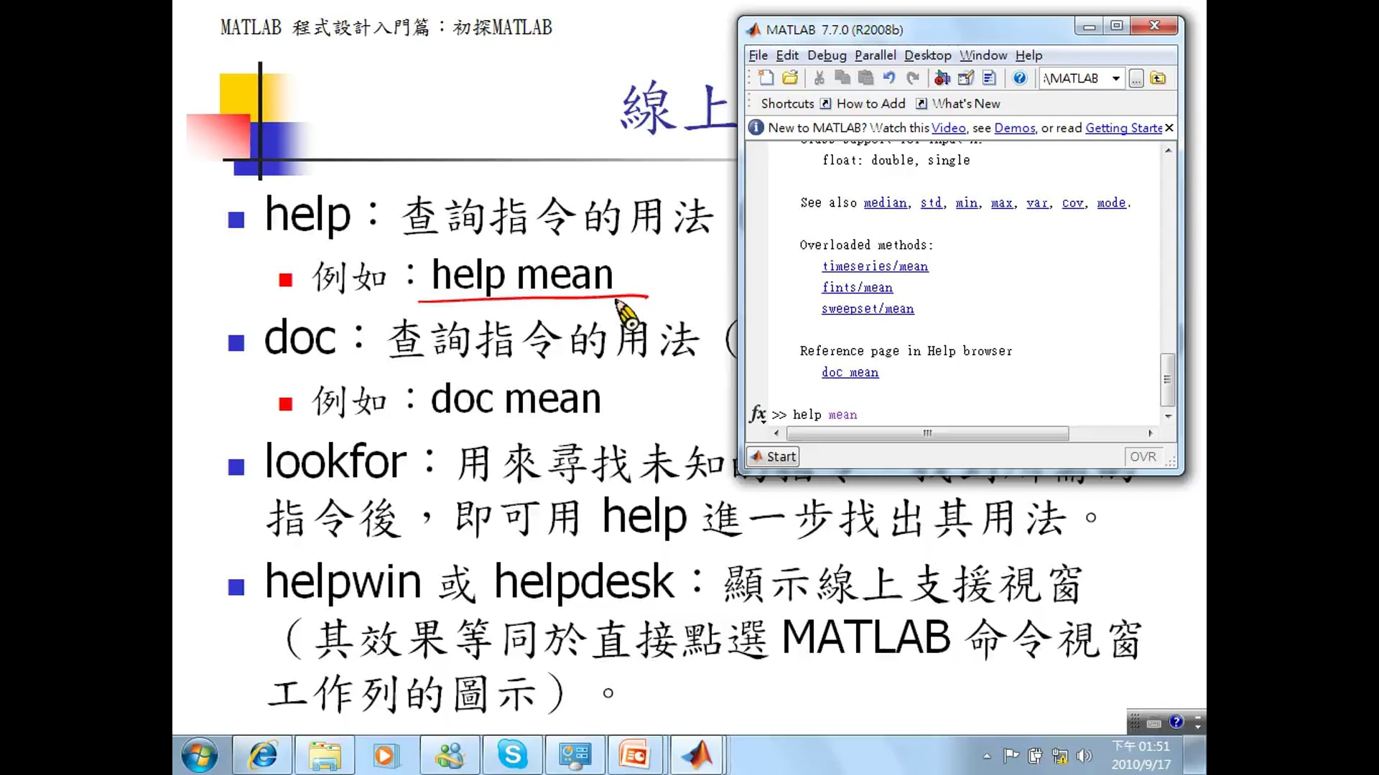Open the MATLAB Start menu button
The image size is (1379, 775).
click(x=773, y=456)
